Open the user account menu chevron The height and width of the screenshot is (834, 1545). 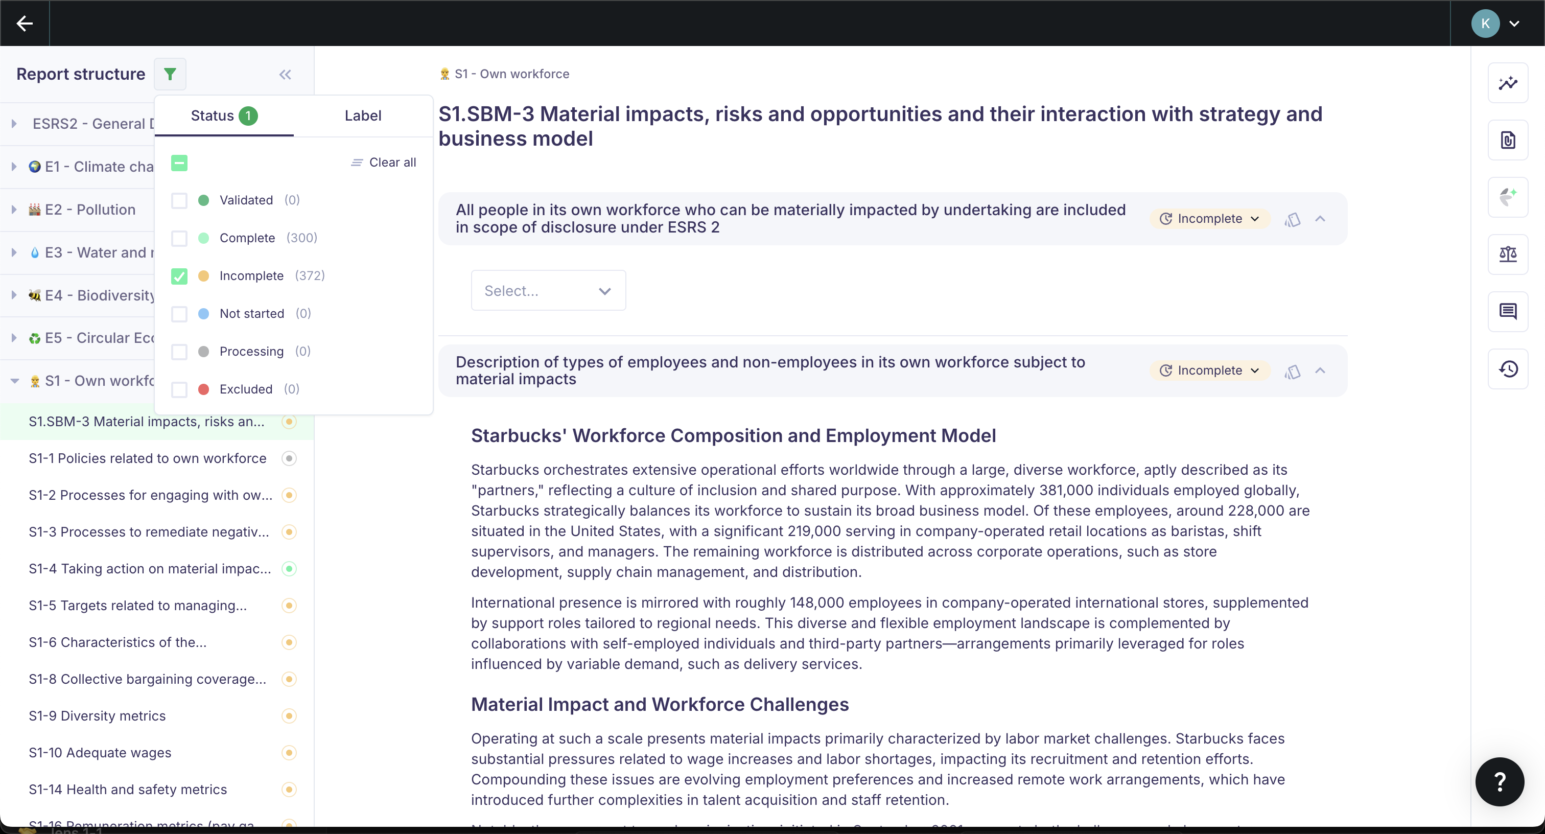[x=1514, y=24]
